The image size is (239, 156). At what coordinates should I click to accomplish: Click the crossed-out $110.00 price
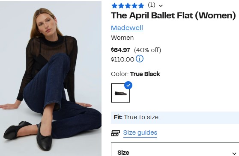pyautogui.click(x=122, y=59)
